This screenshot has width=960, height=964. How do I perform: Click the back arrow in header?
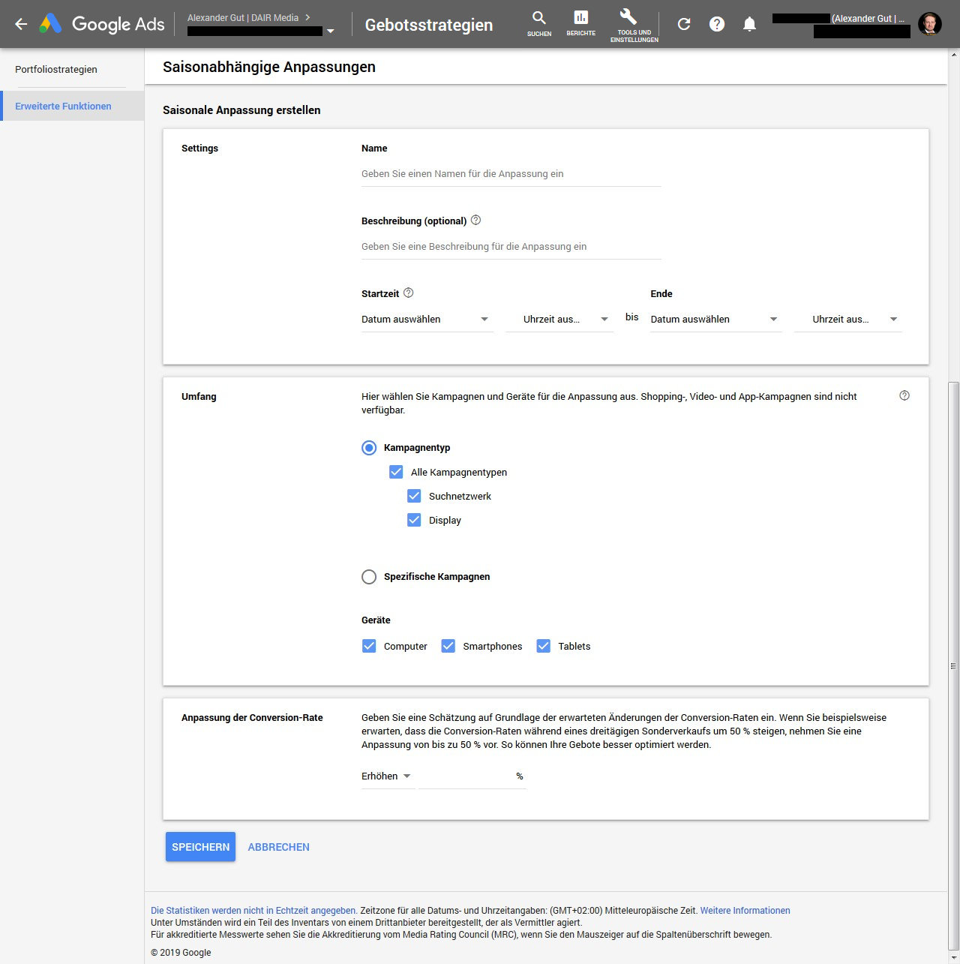21,24
